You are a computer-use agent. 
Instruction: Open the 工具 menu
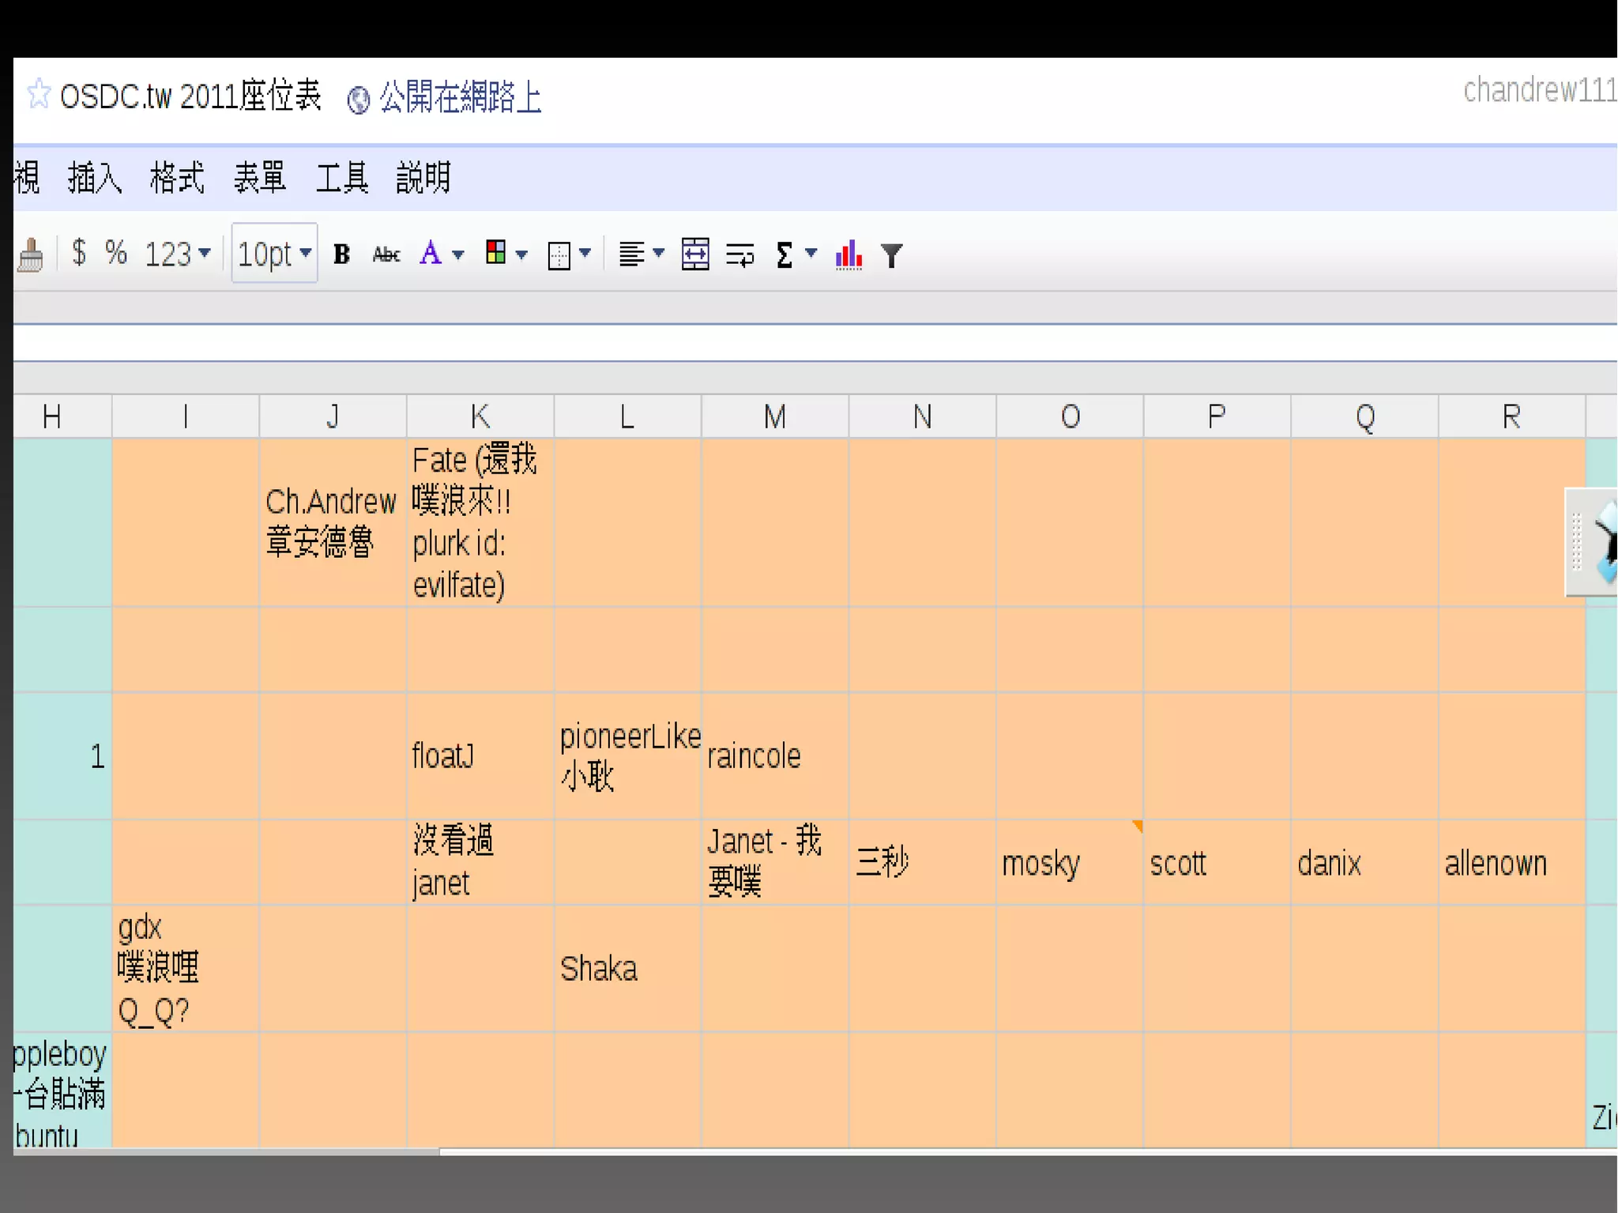(342, 177)
